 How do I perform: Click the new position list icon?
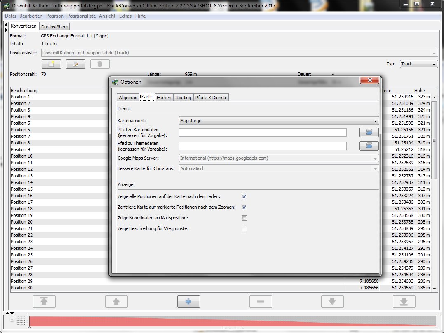[52, 64]
